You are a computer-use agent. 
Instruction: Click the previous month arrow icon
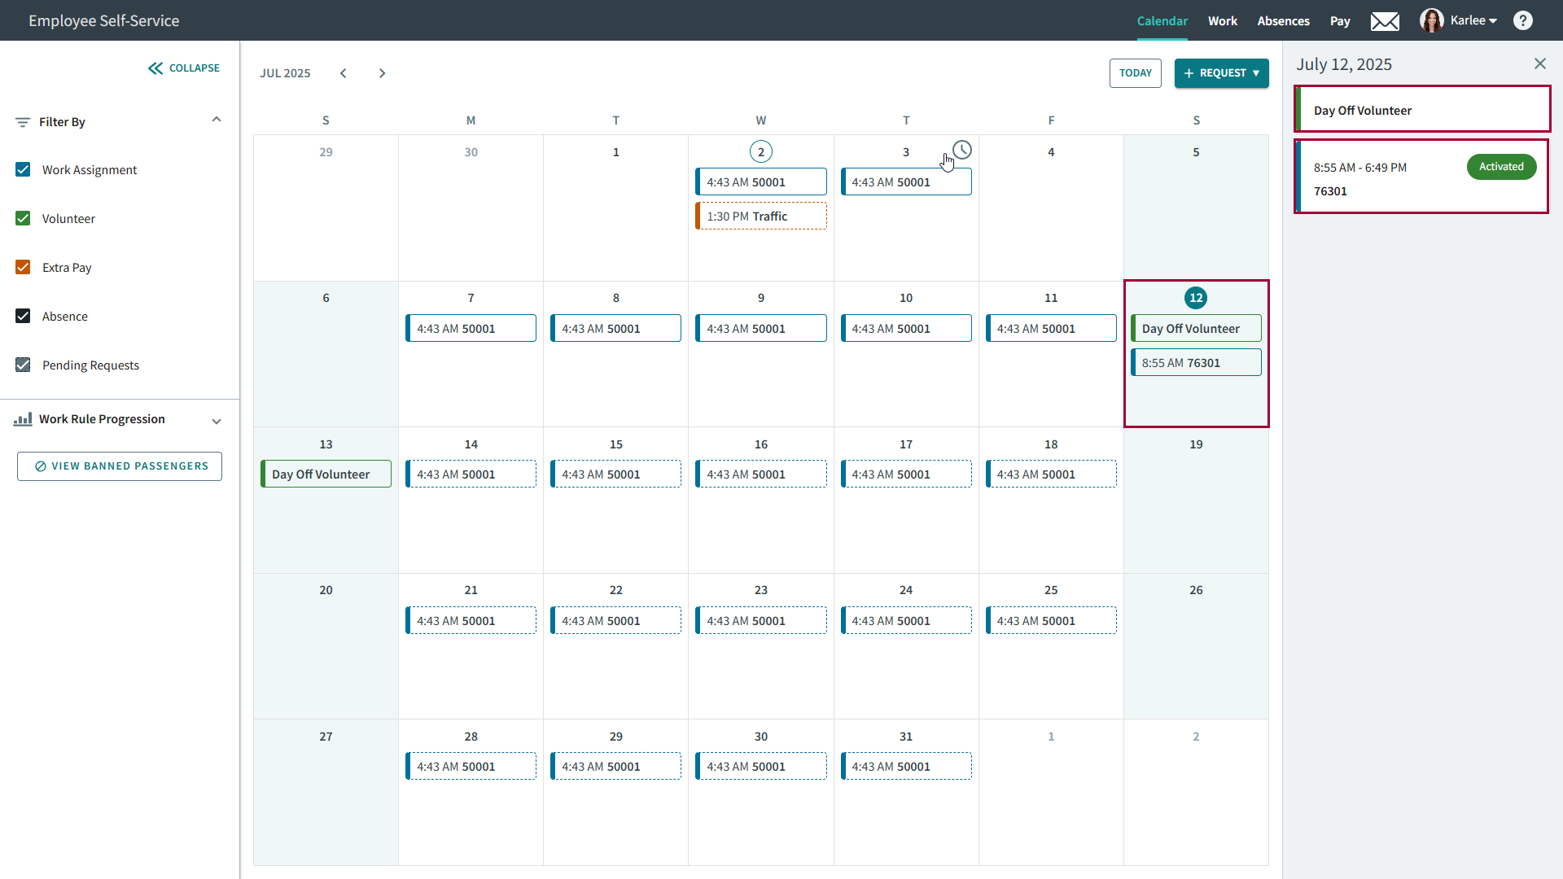(x=344, y=72)
